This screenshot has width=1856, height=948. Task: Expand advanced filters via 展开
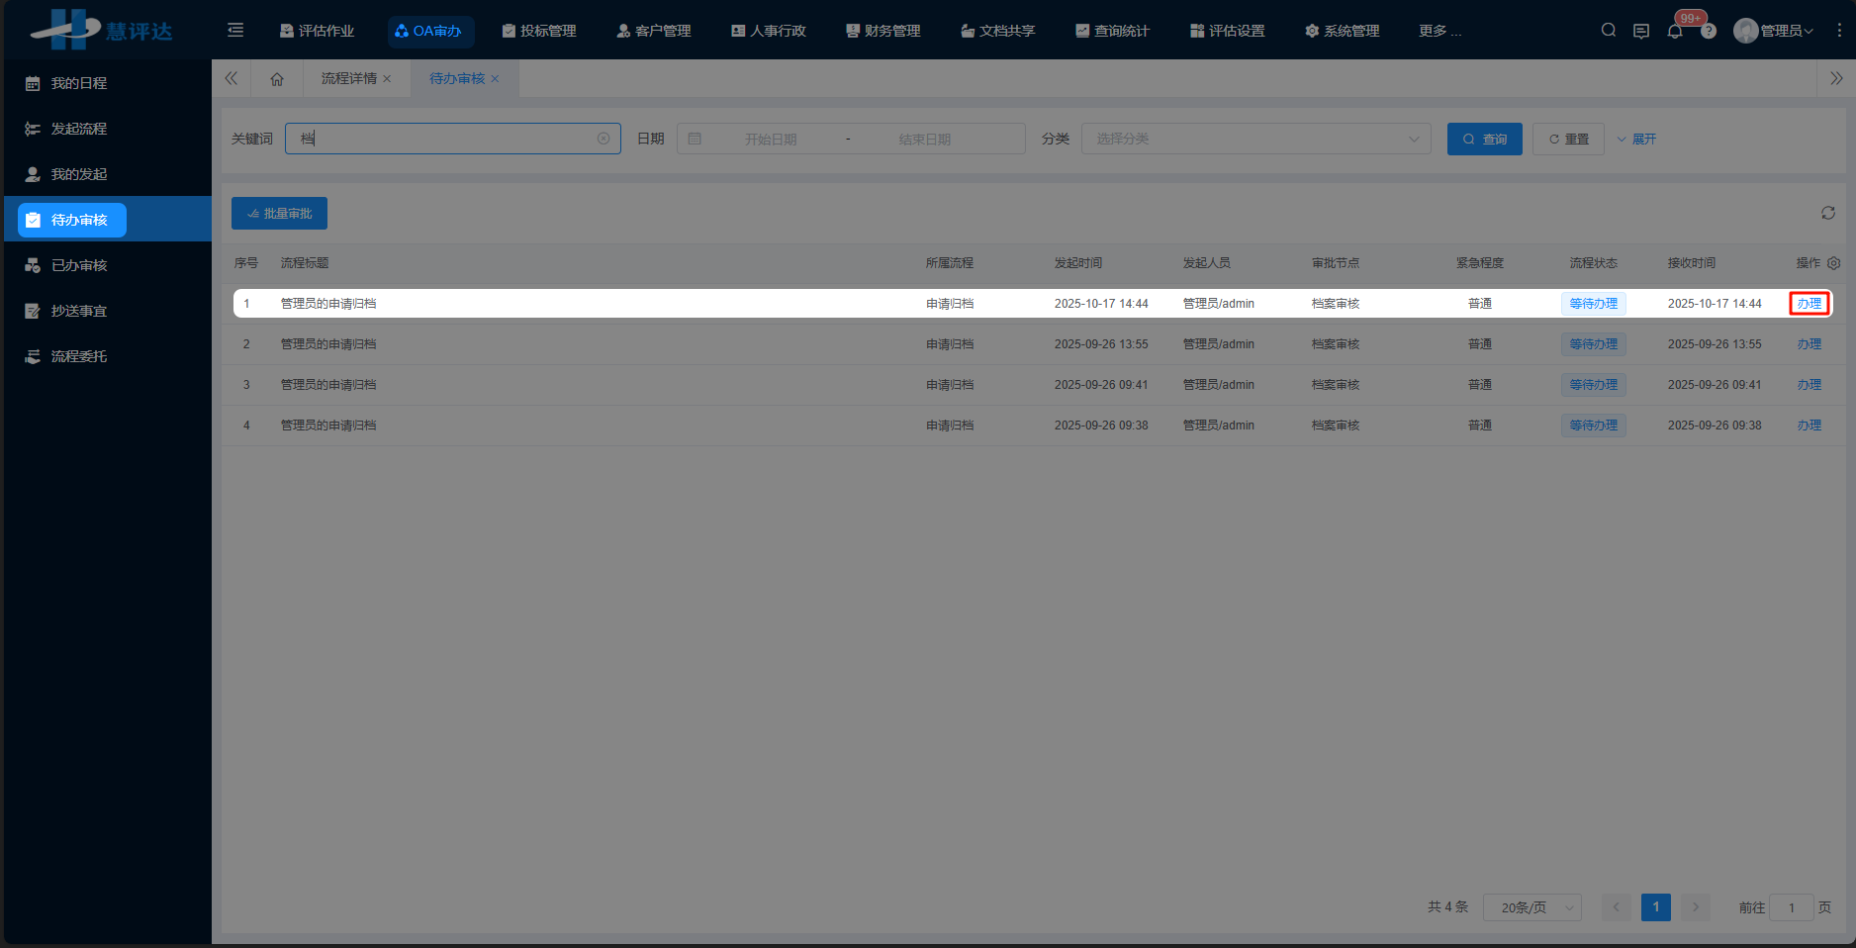[x=1636, y=139]
